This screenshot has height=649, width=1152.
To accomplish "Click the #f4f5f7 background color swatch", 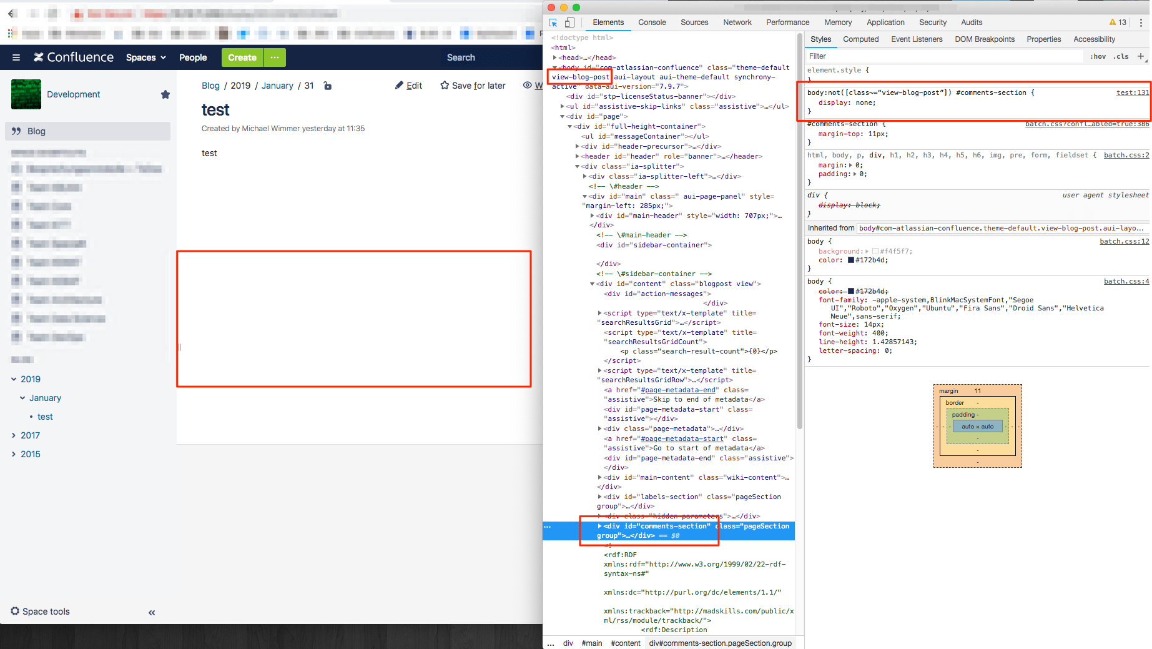I will click(x=875, y=251).
